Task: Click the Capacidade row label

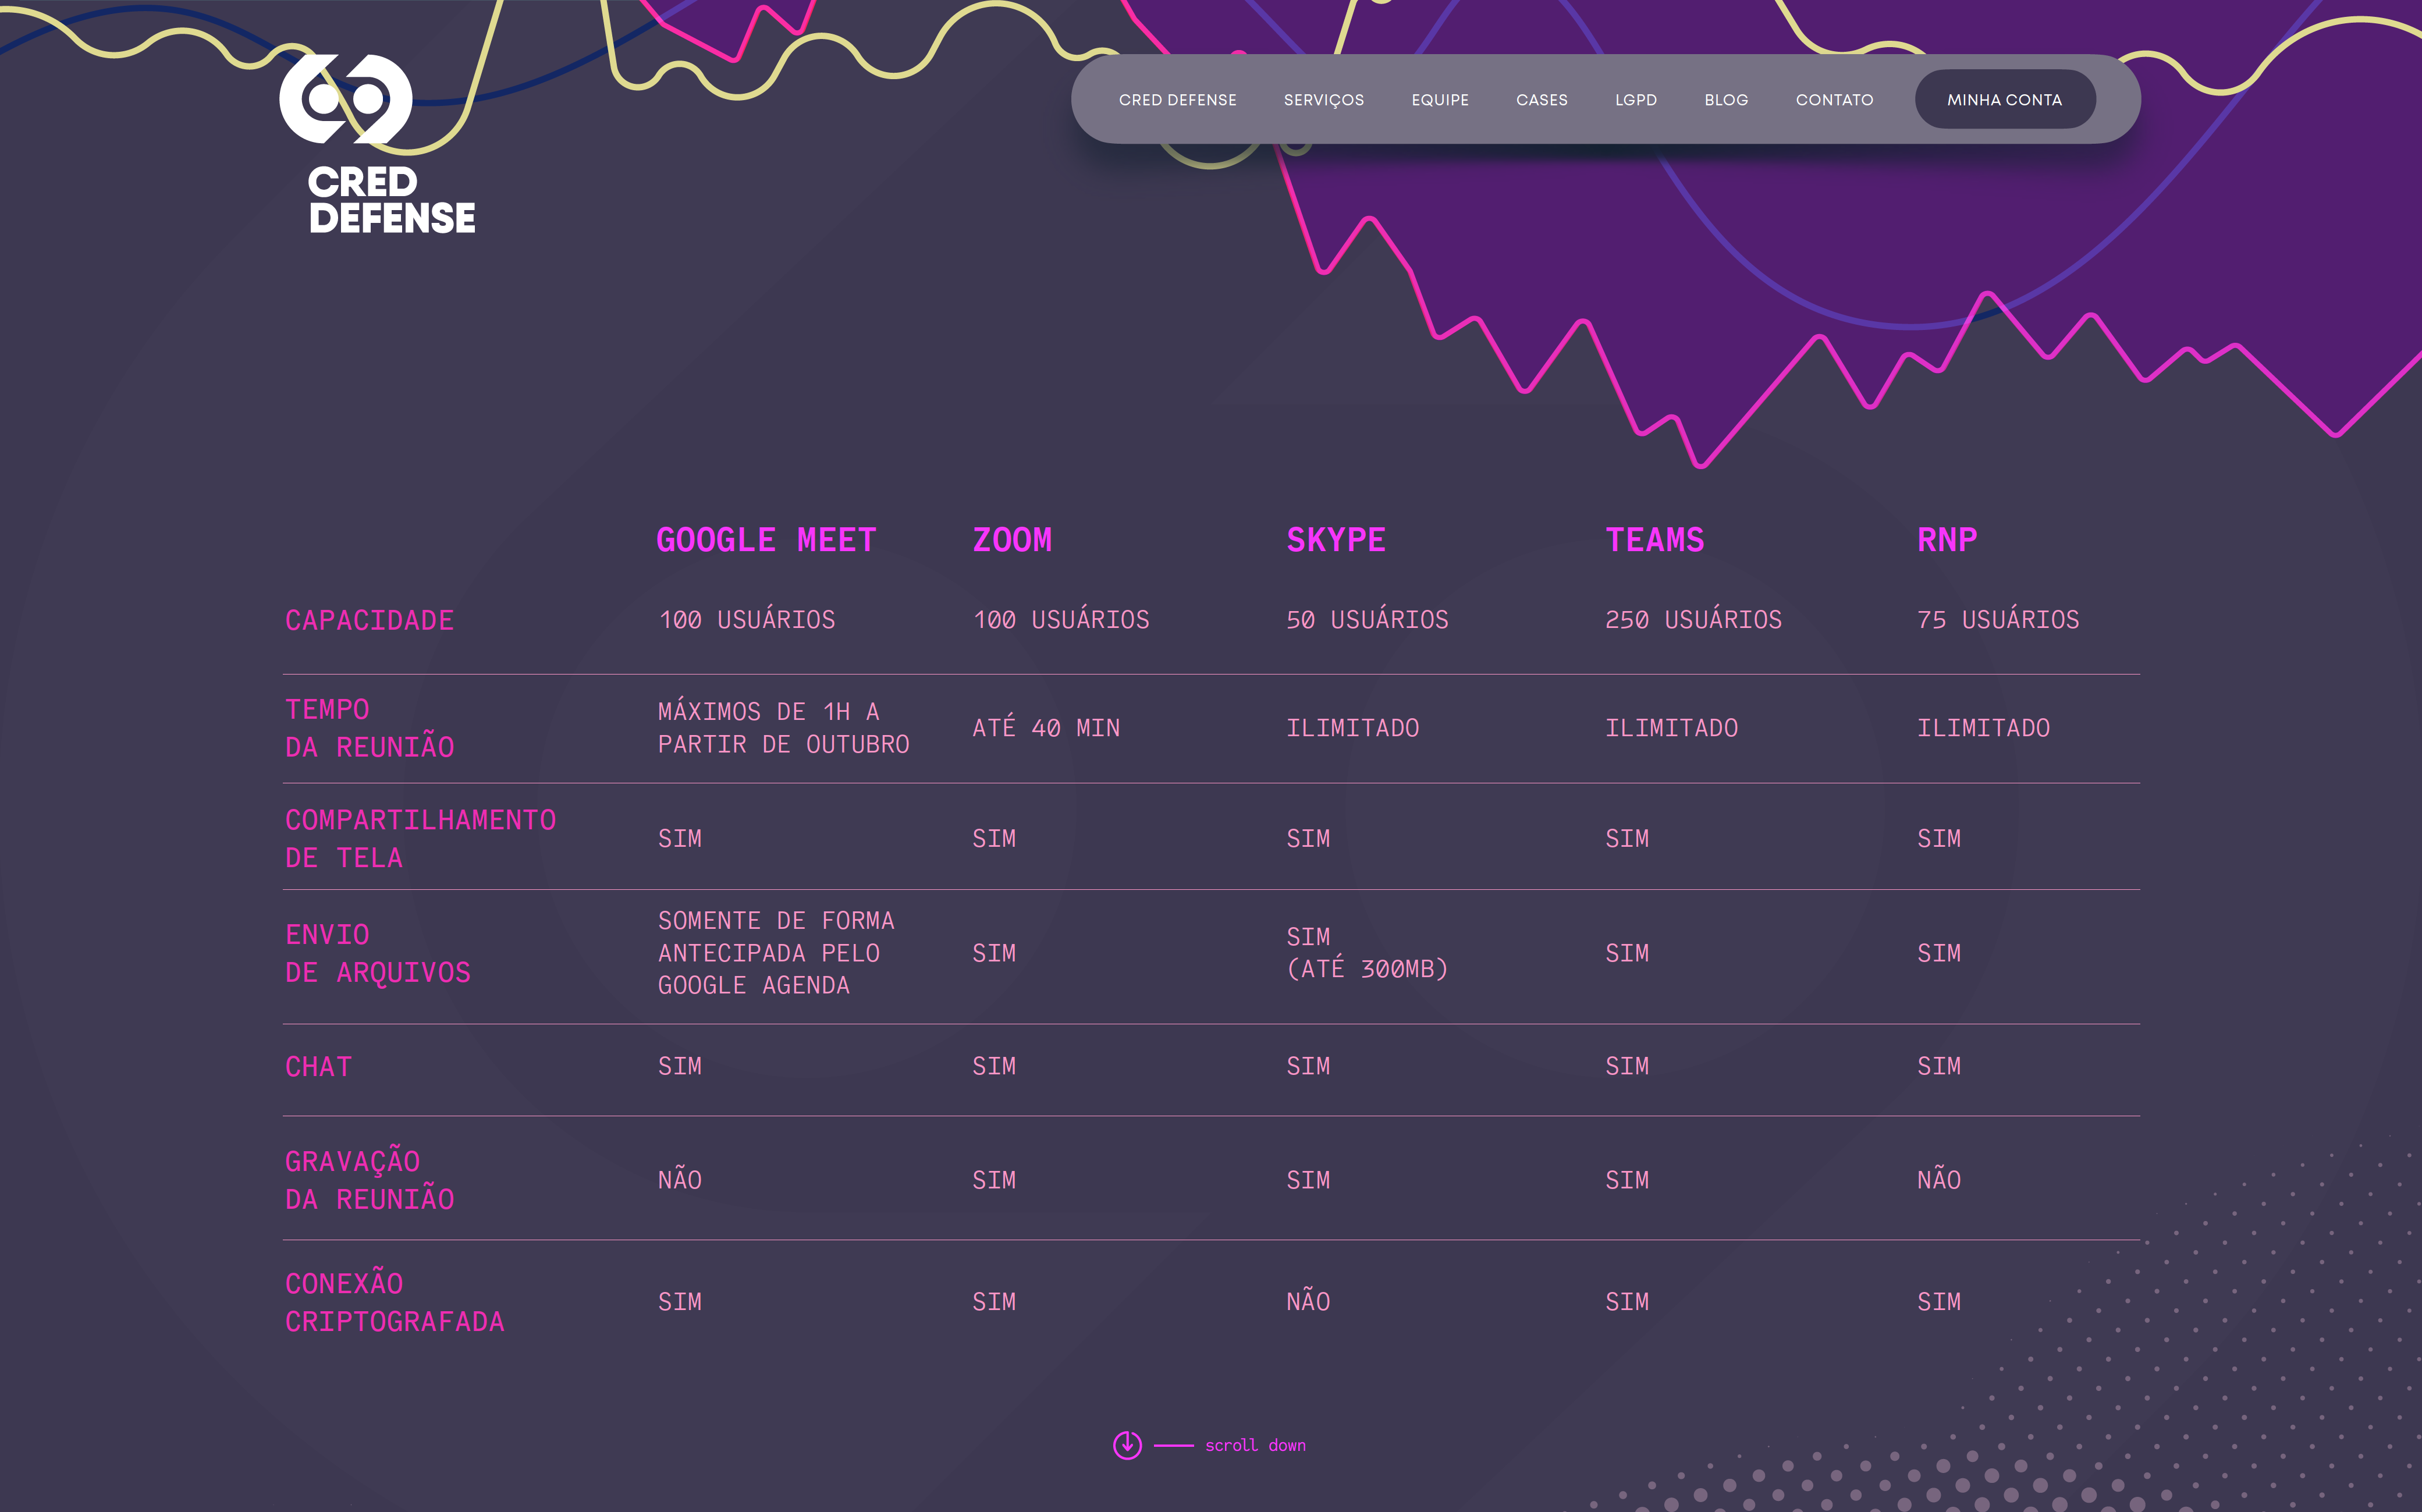Action: (369, 620)
